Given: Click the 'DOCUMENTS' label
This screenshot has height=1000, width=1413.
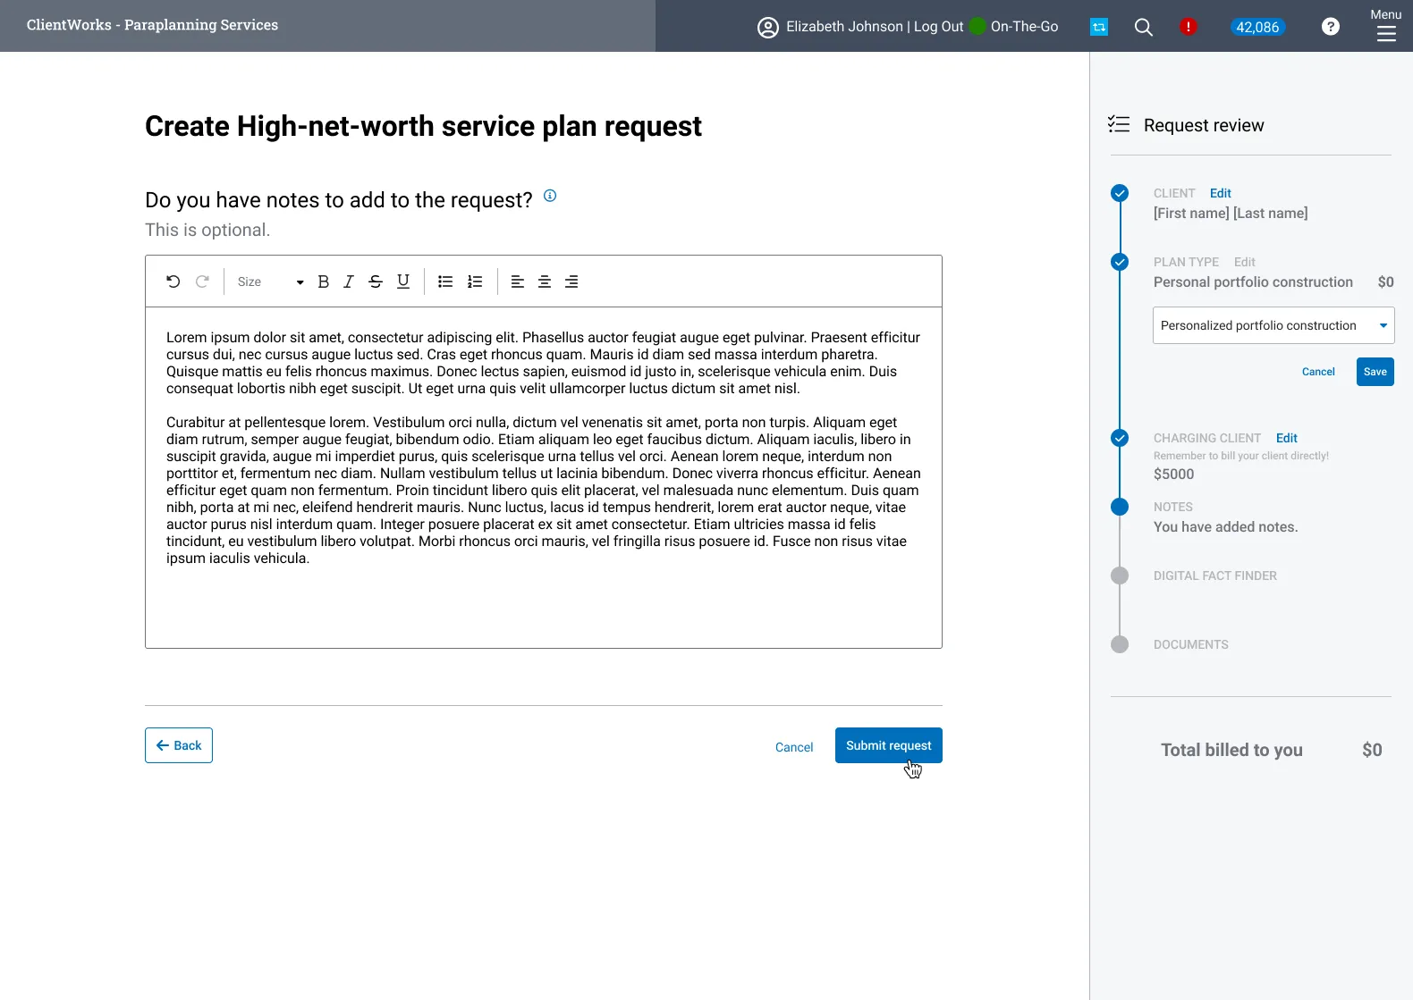Looking at the screenshot, I should point(1190,644).
